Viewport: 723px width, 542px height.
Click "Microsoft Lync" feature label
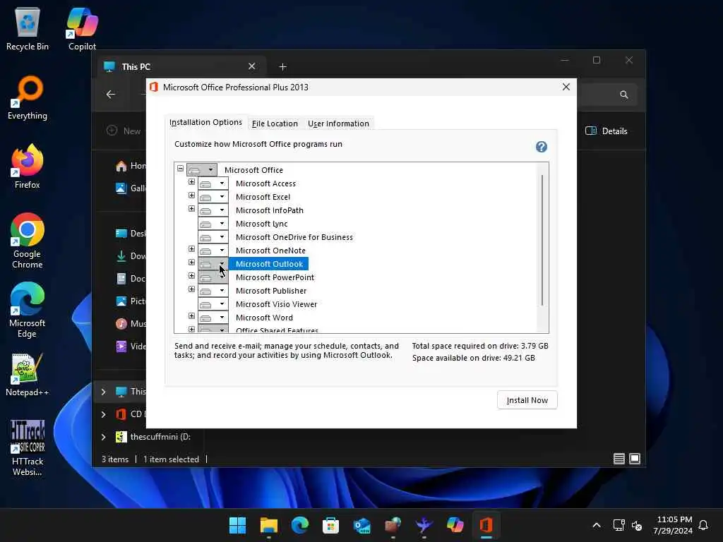(261, 224)
